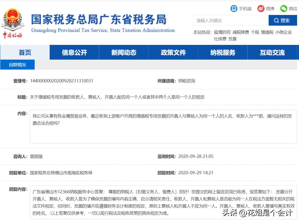This screenshot has height=223, width=299.
Task: Click inside the 回复内容 reply text box
Action: pyautogui.click(x=163, y=202)
